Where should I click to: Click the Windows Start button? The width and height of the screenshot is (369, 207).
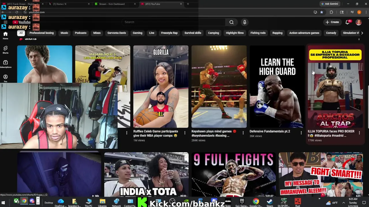click(3, 203)
